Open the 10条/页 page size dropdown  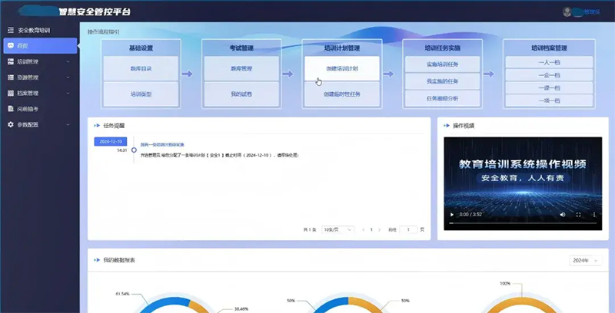click(337, 229)
